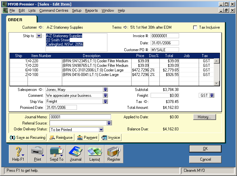Open Send To mailbox icon

point(57,154)
